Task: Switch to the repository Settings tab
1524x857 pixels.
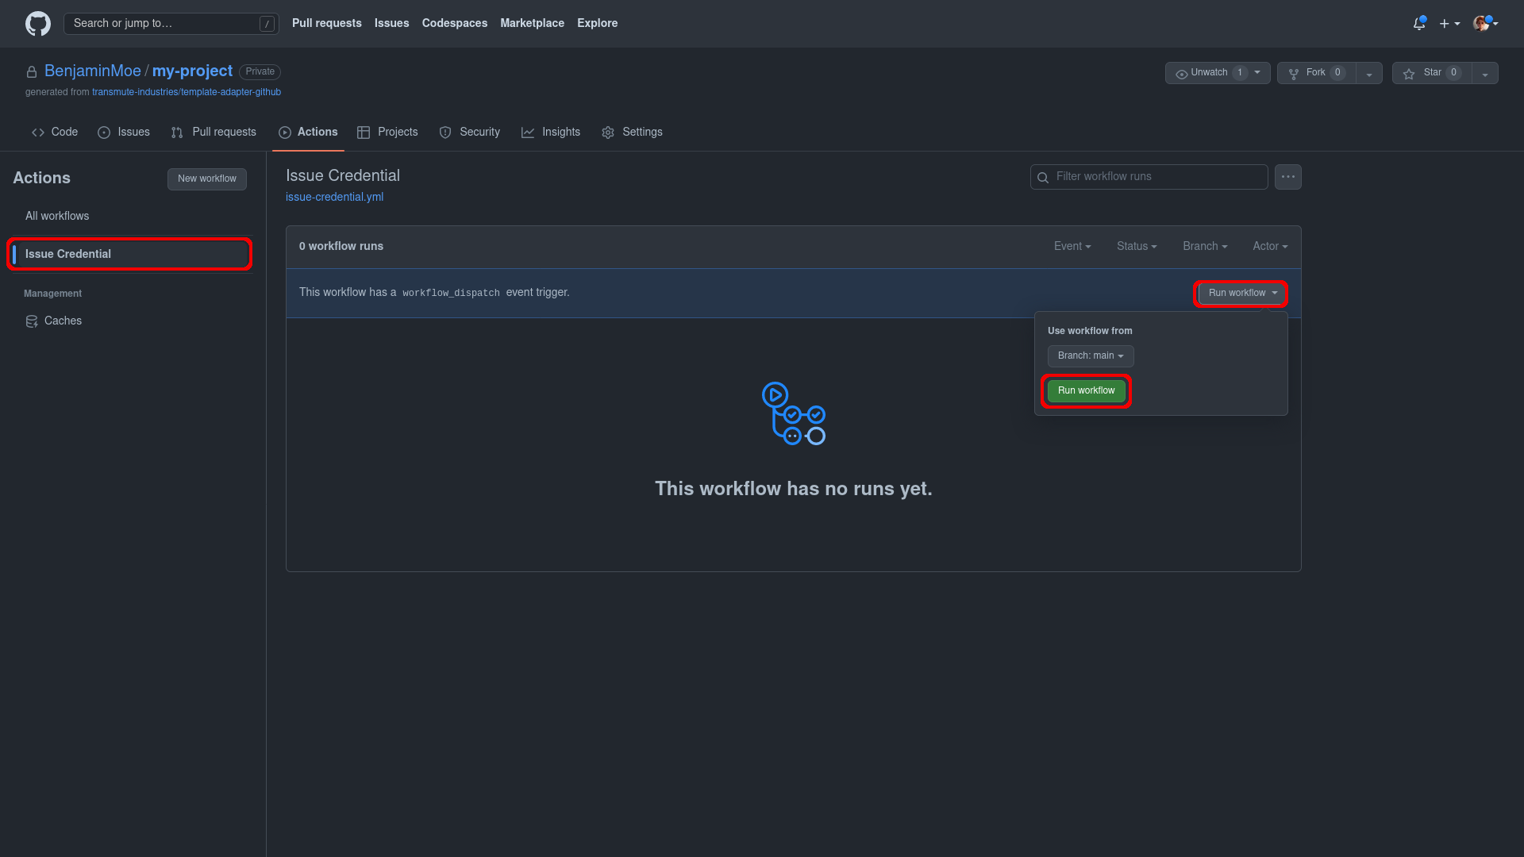Action: pos(633,133)
